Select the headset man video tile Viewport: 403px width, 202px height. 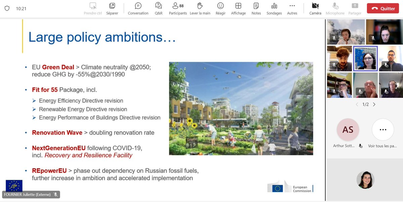tap(391, 85)
